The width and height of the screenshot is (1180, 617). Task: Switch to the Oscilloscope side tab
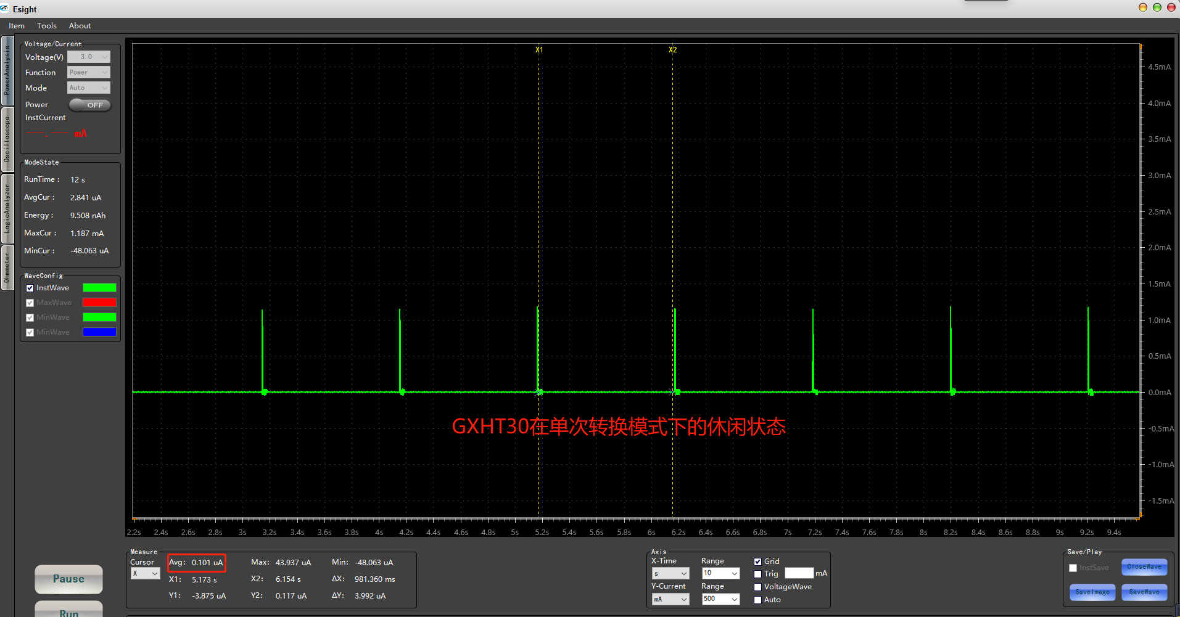(7, 139)
